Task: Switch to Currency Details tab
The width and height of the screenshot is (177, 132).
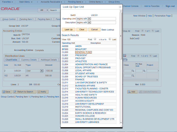Action: pos(29,60)
